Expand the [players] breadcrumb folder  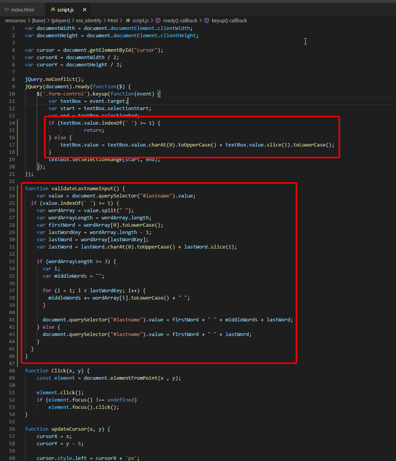point(61,20)
